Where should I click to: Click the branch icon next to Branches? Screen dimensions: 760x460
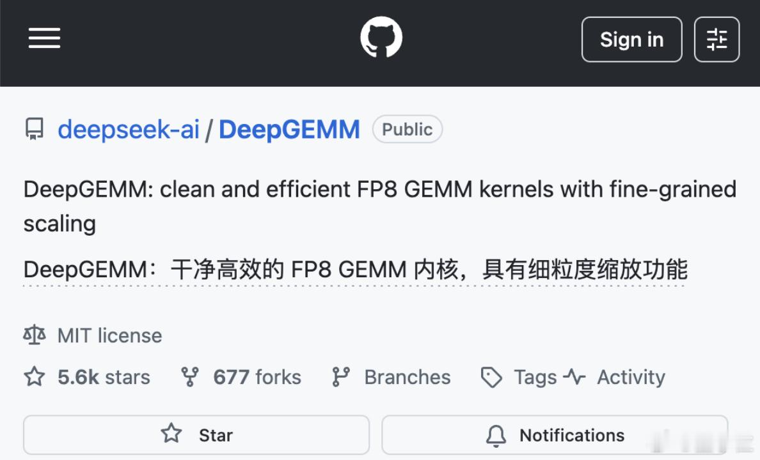pos(341,377)
